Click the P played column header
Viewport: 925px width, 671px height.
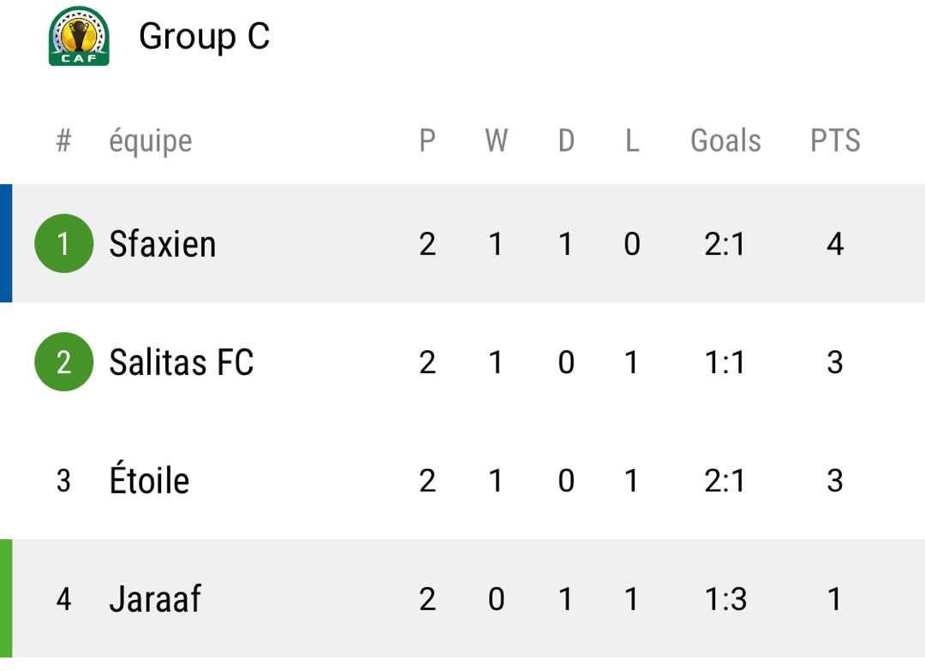point(427,141)
